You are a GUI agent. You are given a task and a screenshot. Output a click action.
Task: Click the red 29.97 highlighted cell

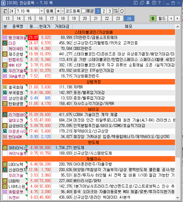[33, 37]
